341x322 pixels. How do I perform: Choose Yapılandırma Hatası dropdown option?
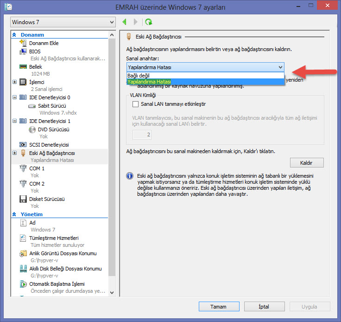coord(205,82)
